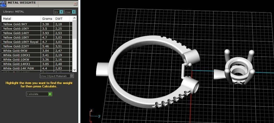
Task: Close the Metal Weights panel
Action: (x=75, y=4)
